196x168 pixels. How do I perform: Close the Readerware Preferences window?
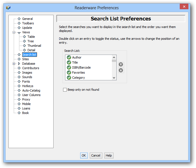pos(184,6)
